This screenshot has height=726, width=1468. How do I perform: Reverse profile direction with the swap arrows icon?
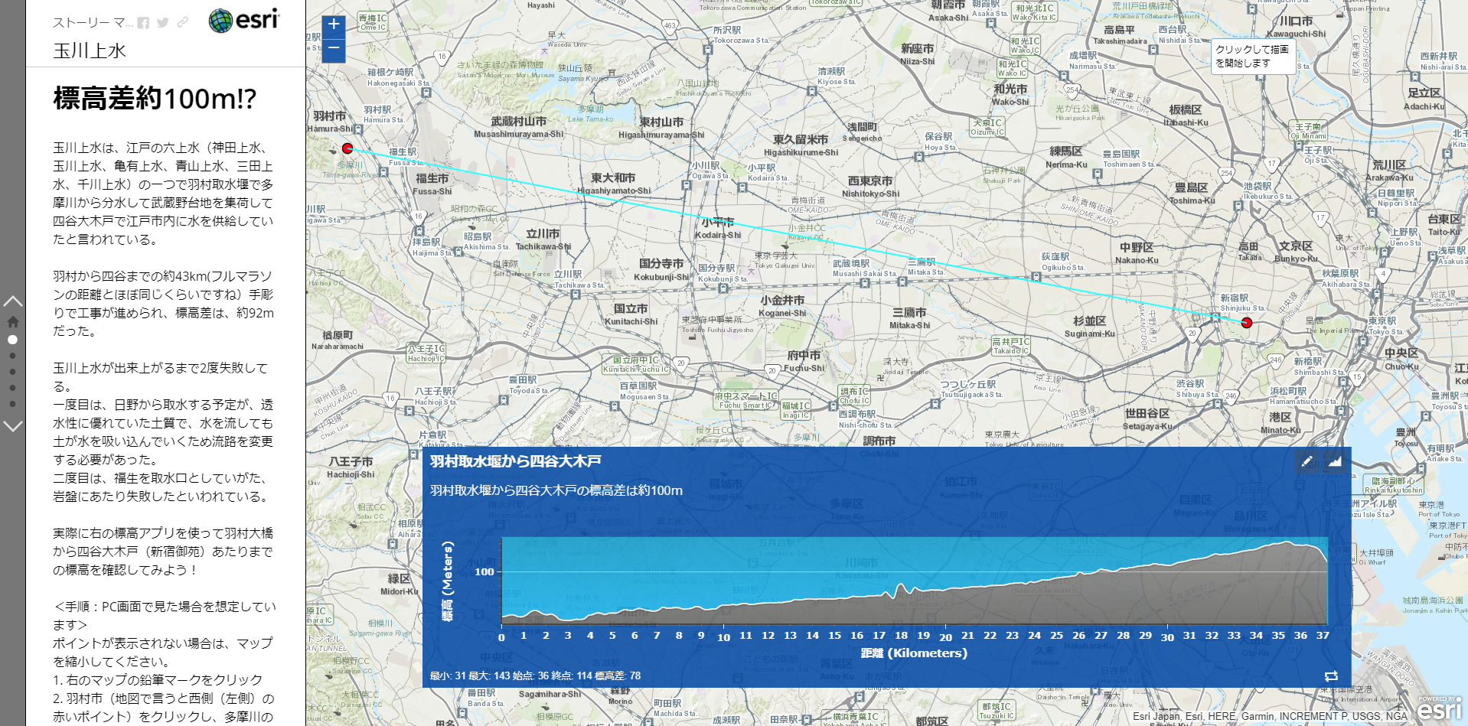(x=1331, y=676)
